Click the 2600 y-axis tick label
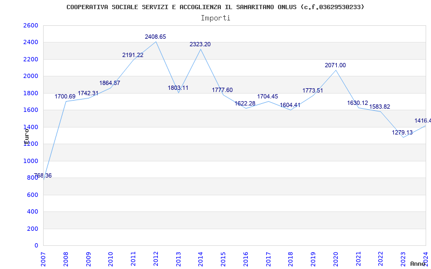Screen dimensions: 431x269 tap(31, 25)
